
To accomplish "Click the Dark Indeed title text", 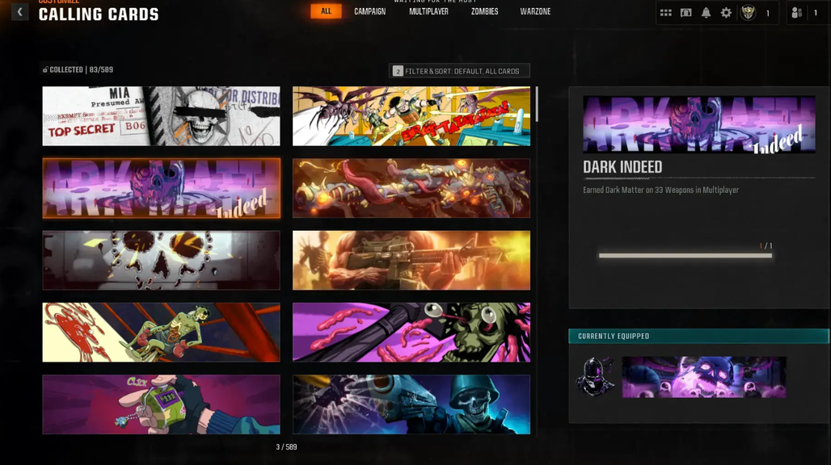I will point(622,167).
